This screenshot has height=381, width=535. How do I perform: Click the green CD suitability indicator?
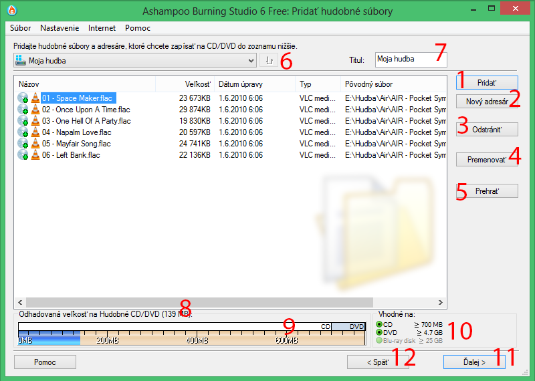379,324
